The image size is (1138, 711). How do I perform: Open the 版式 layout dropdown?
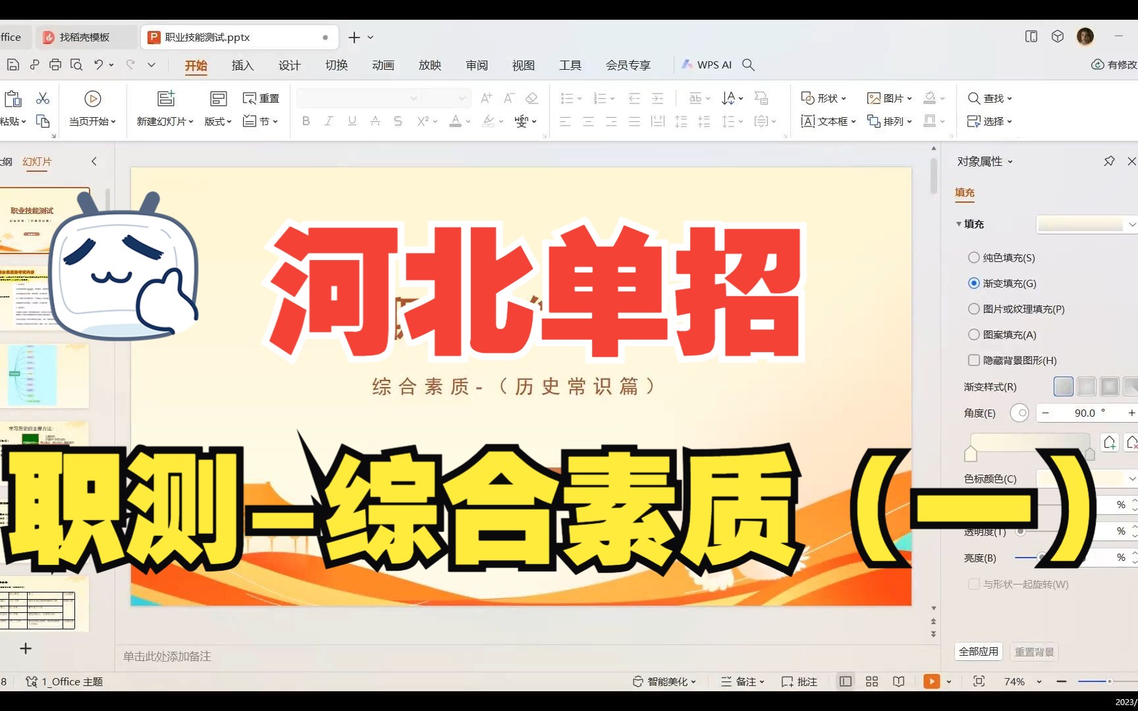[217, 121]
